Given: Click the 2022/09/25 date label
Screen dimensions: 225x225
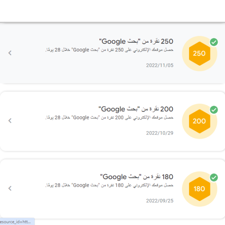Looking at the screenshot, I should 160,201.
